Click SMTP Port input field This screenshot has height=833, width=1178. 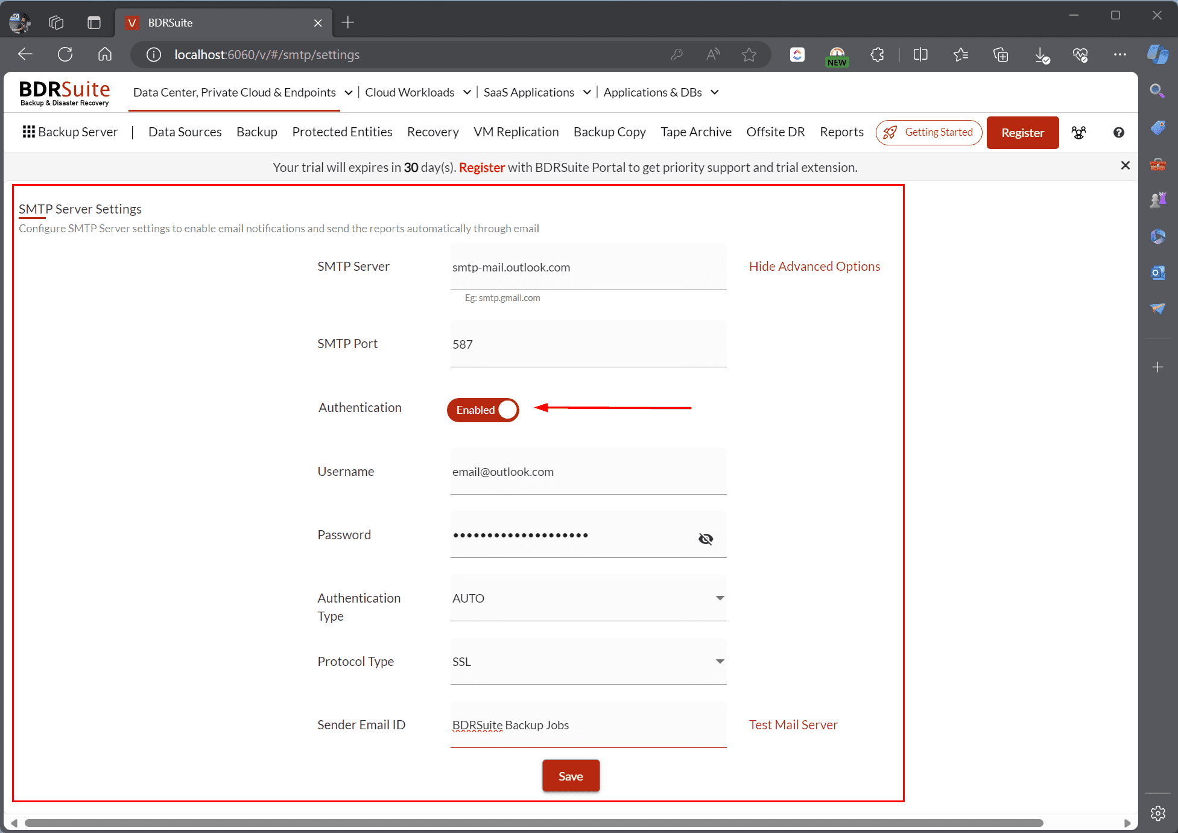(588, 344)
